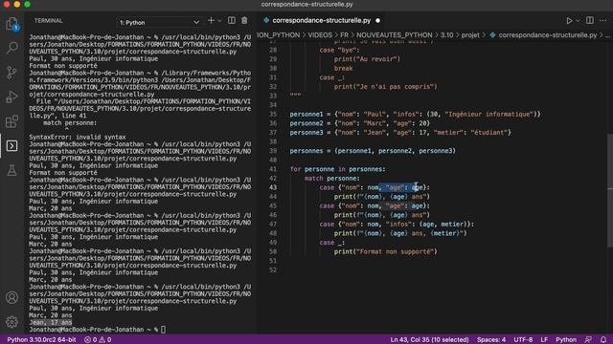
Task: Expand the new terminal launch profile chevron
Action: (219, 21)
